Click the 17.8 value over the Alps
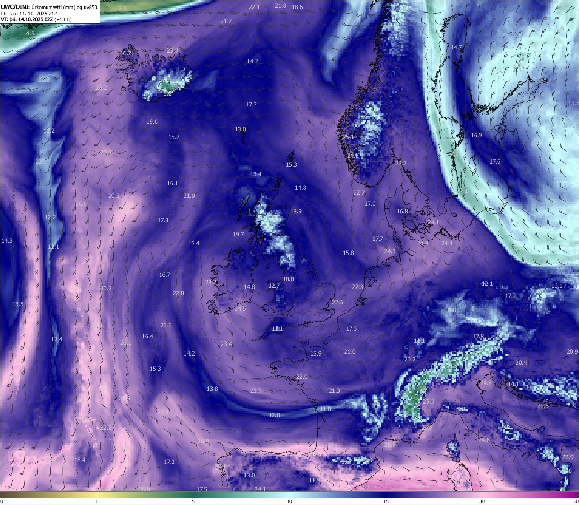 478,336
